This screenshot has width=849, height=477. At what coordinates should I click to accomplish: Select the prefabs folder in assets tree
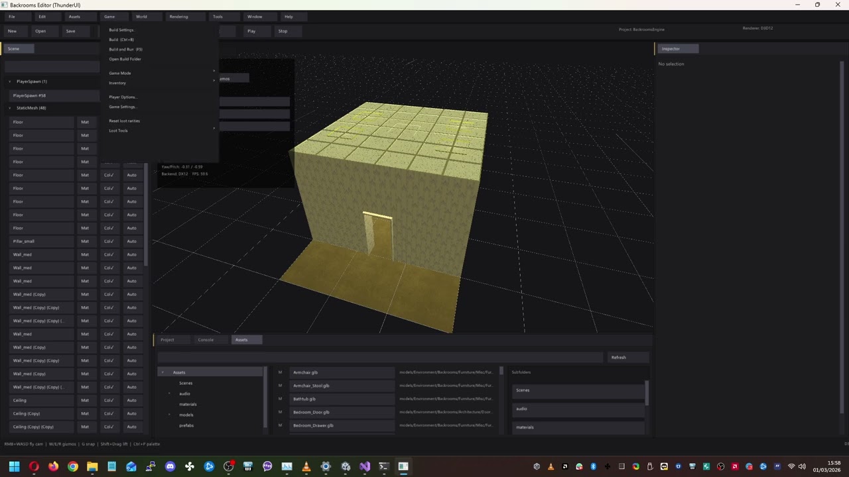pos(186,425)
